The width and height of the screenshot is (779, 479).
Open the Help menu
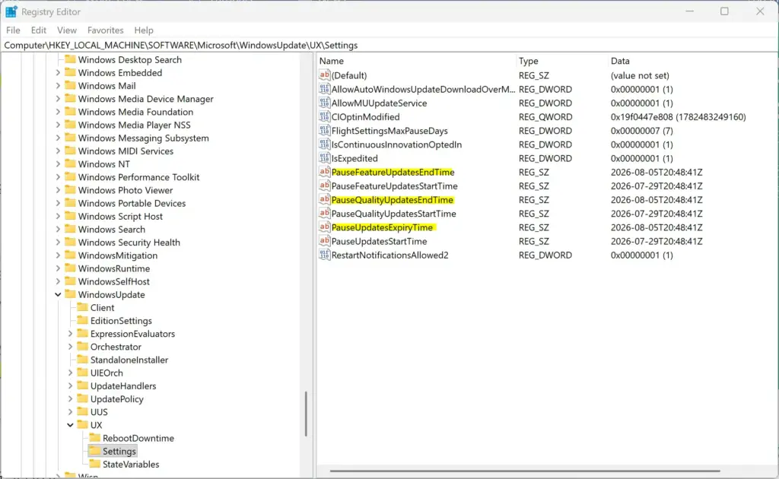(144, 30)
